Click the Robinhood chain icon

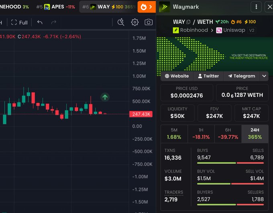coord(176,30)
